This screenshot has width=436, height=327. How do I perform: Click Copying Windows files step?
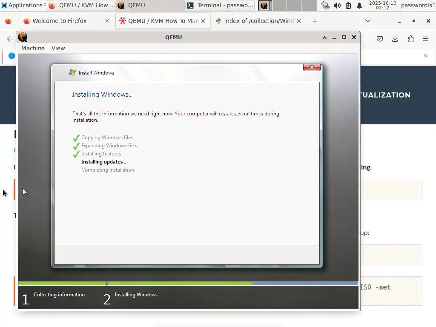click(107, 138)
